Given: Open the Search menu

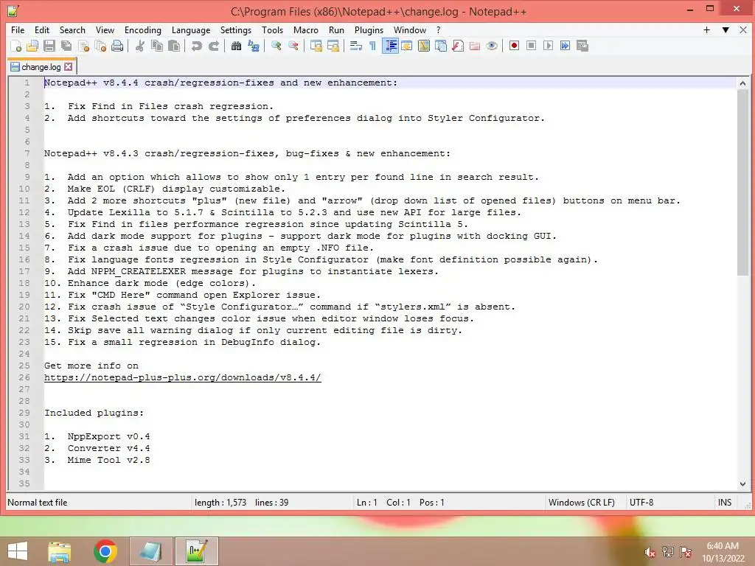Looking at the screenshot, I should point(72,29).
